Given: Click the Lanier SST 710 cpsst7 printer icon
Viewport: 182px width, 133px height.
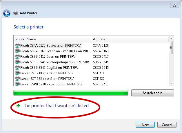Looking at the screenshot, I should click(17, 73).
